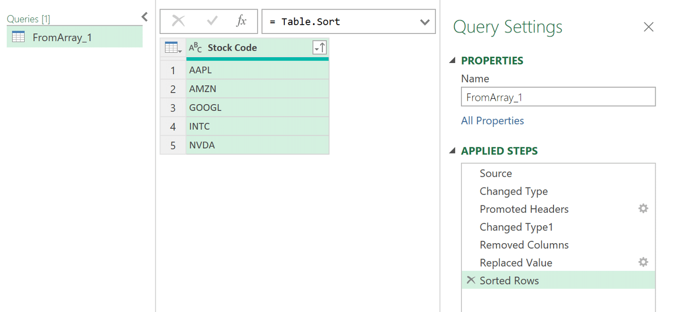Open Promoted Headers step settings gear
This screenshot has height=312, width=676.
coord(643,209)
